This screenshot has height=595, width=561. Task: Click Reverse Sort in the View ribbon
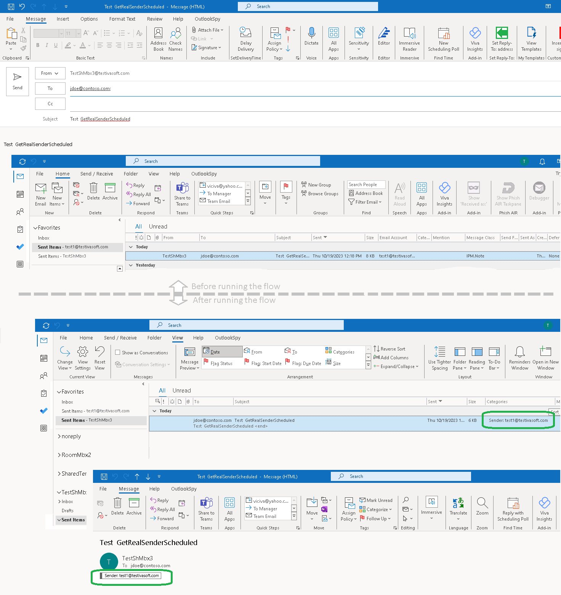(389, 349)
